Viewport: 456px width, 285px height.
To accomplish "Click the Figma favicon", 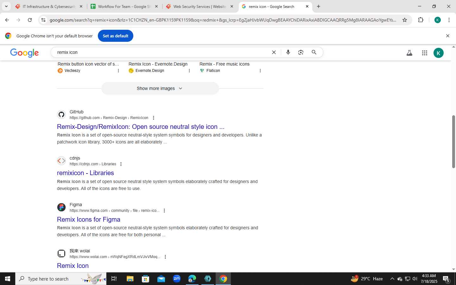I will pos(61,207).
